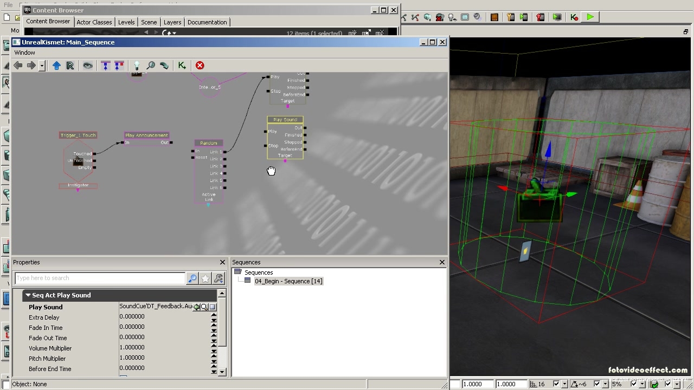Viewport: 694px width, 390px height.
Task: Click Before End Time value field
Action: (165, 368)
